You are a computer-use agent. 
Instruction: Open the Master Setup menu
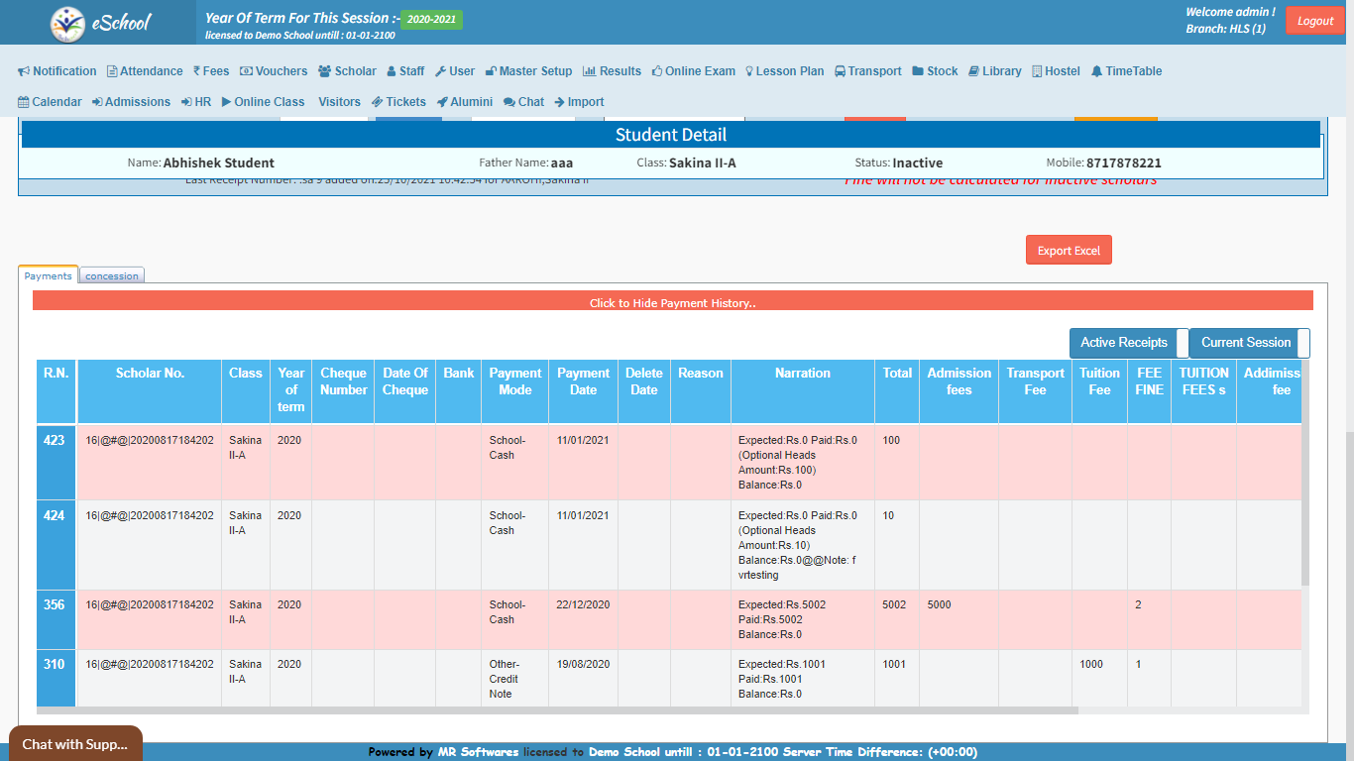coord(528,71)
